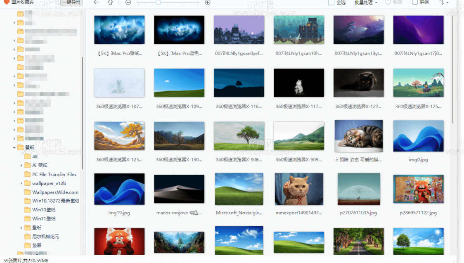Viewport: 464px width, 263px height.
Task: Select the p2707611035.jpg thumbnail
Action: point(358,189)
